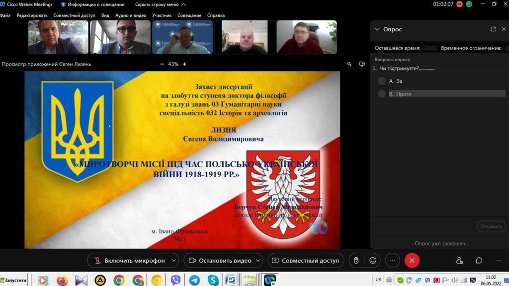The height and width of the screenshot is (286, 509).
Task: Open the emoji reactions icon
Action: pyautogui.click(x=373, y=260)
